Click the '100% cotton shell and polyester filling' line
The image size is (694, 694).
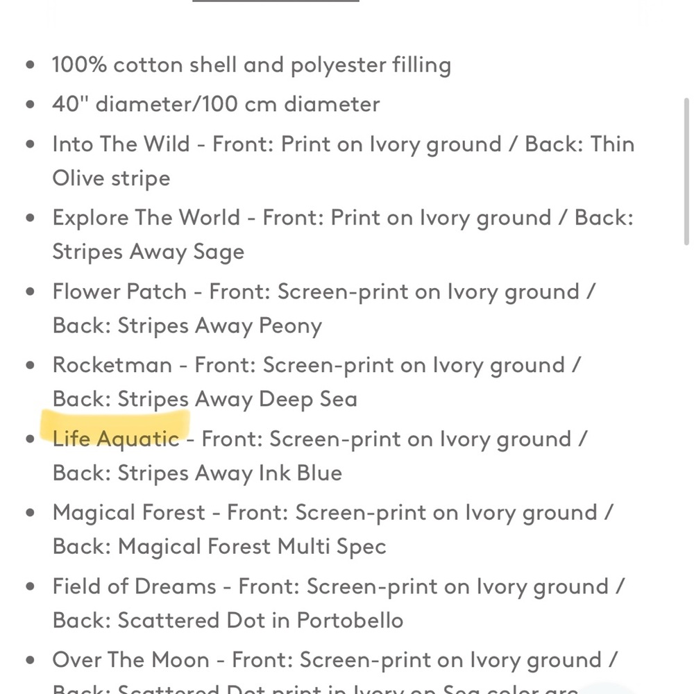(251, 65)
